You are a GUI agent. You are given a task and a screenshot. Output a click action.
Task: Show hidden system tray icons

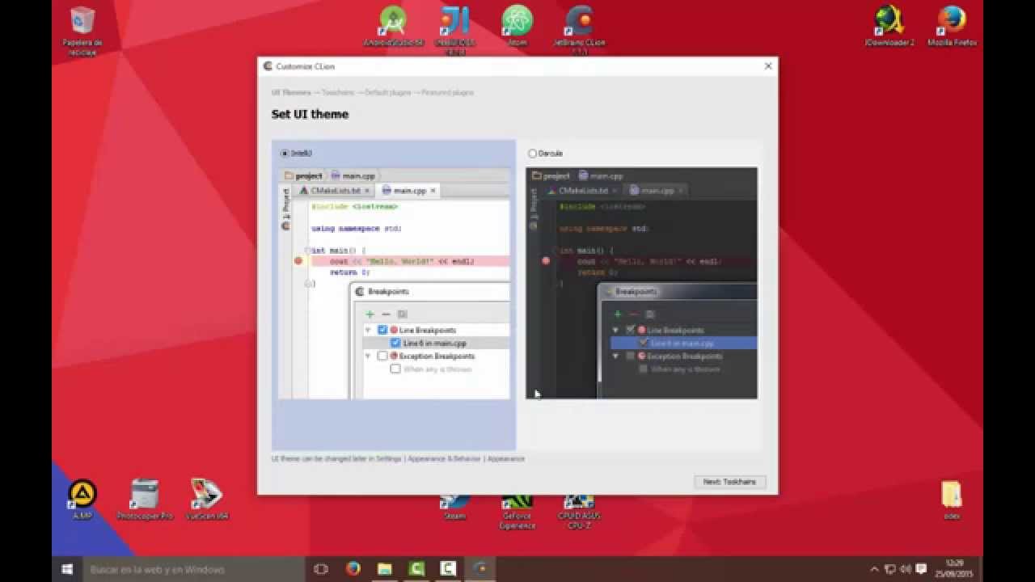874,569
